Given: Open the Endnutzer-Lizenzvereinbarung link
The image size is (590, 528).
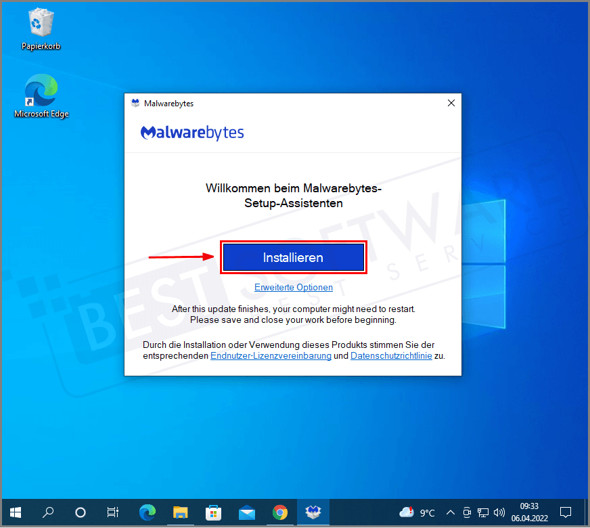Looking at the screenshot, I should [x=271, y=355].
